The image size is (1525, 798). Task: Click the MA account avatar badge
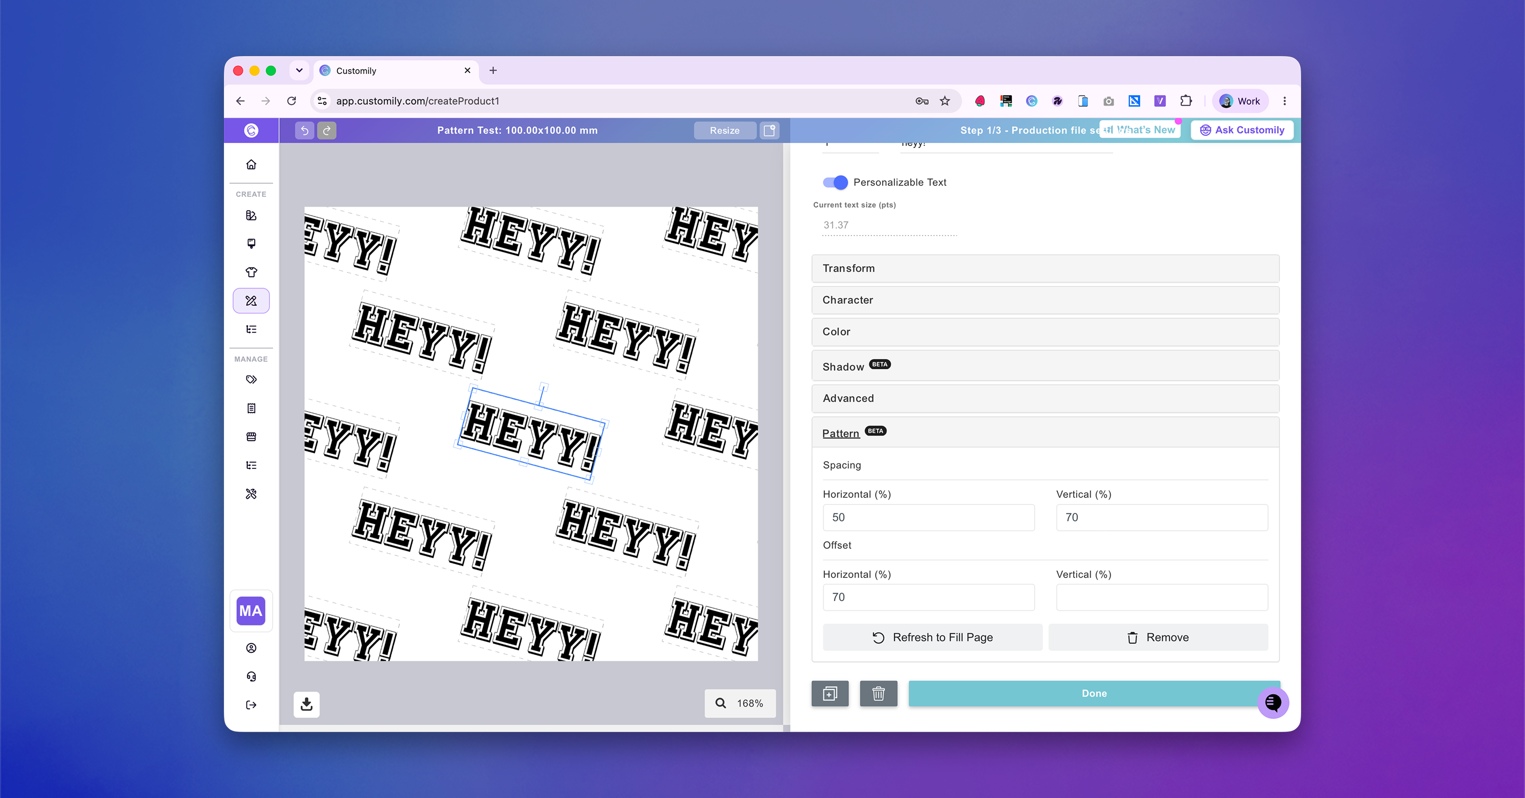(x=250, y=611)
